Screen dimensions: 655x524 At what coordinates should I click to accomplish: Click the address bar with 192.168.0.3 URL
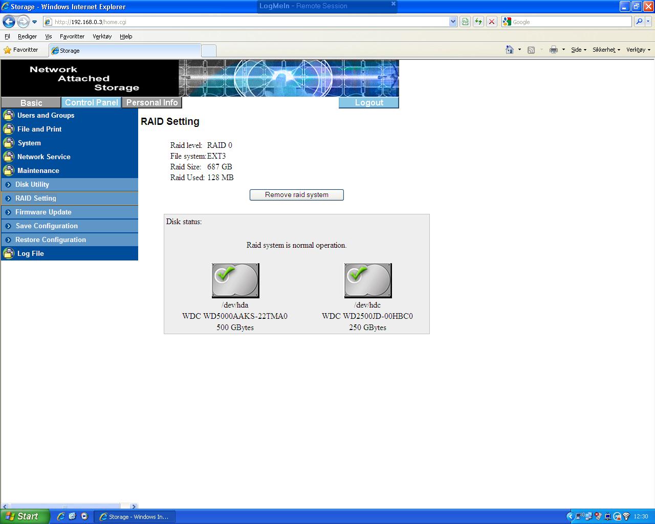tap(246, 22)
